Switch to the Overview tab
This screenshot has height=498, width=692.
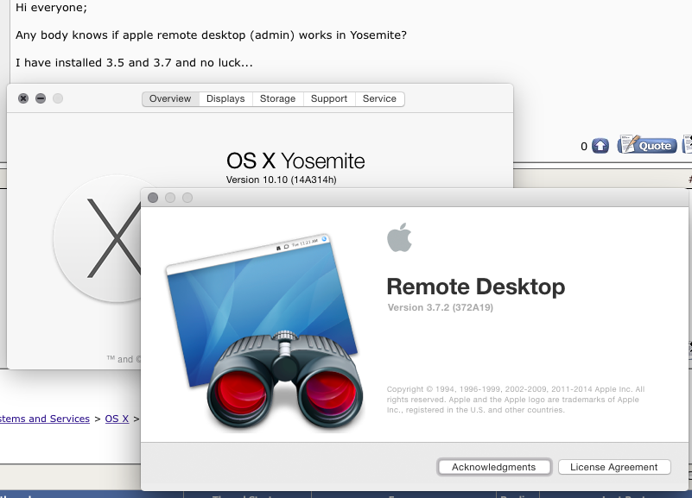(170, 98)
